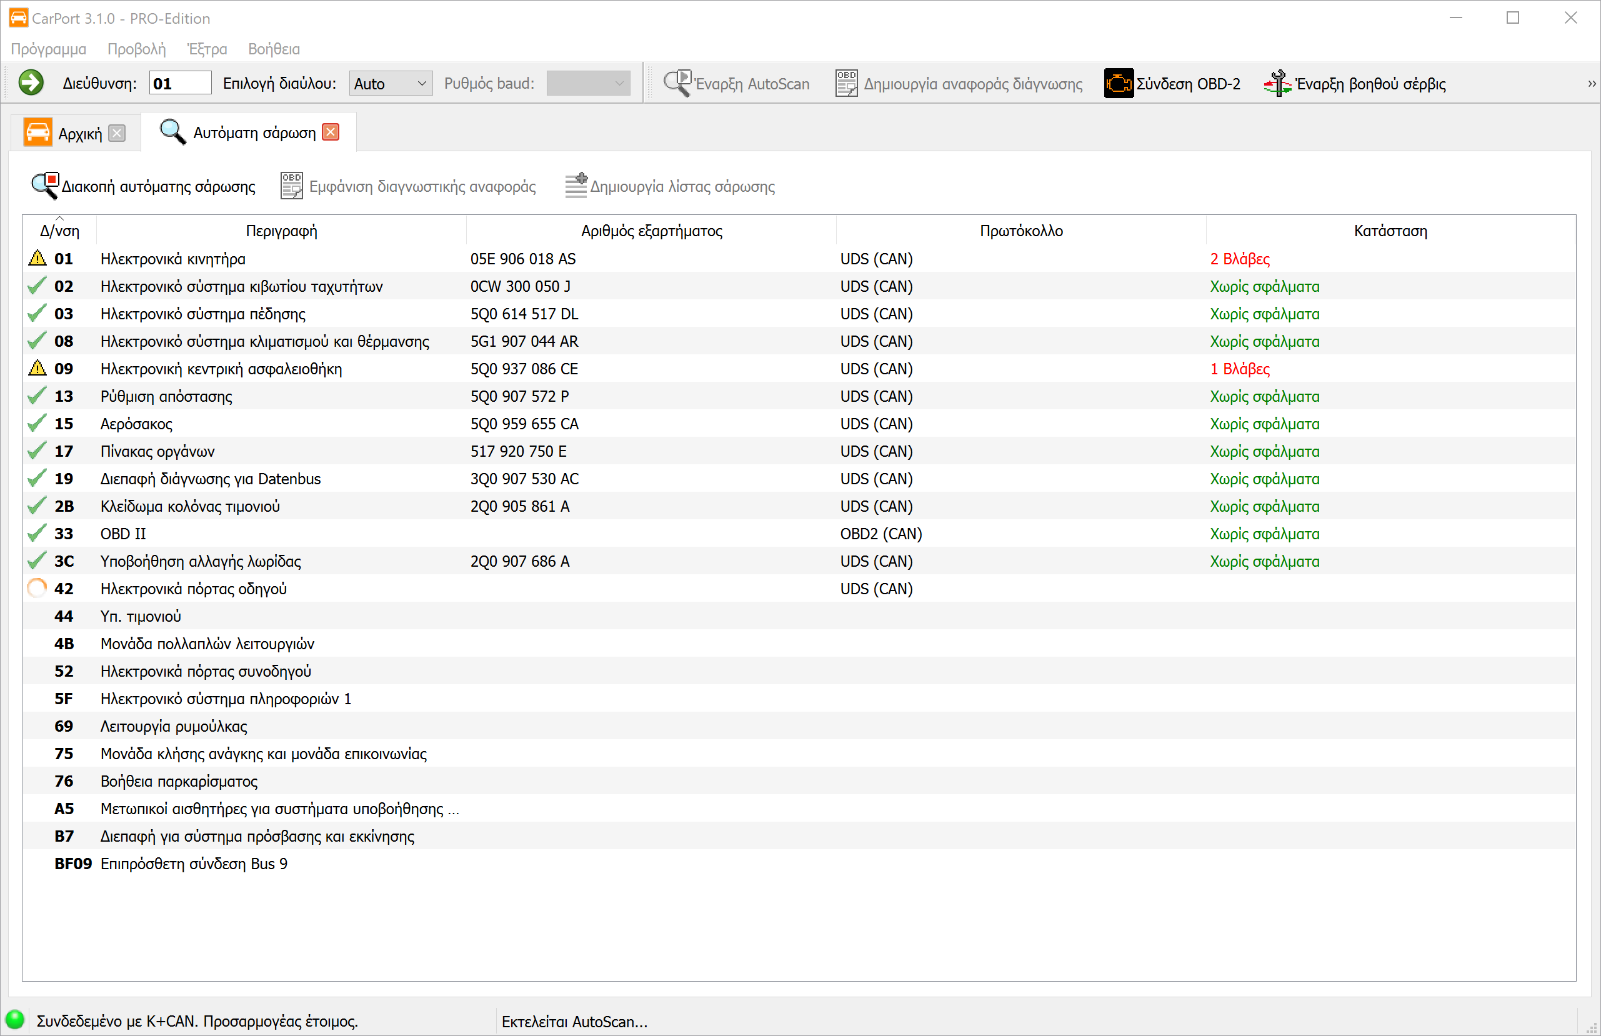
Task: Click the green go arrow icon
Action: [31, 82]
